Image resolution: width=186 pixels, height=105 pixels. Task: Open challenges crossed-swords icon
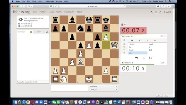tap(156, 12)
